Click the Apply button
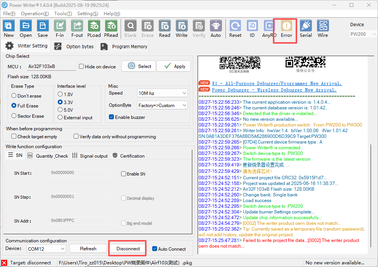Viewport: 378px width, 267px height. point(173,66)
